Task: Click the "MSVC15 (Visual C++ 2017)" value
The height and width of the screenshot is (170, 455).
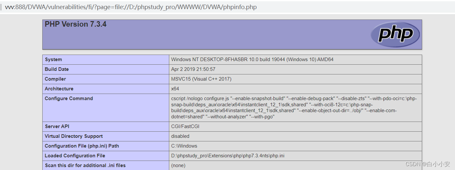Action: [x=201, y=79]
